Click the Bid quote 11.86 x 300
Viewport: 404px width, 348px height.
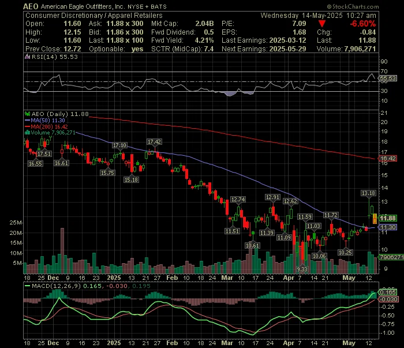(125, 32)
